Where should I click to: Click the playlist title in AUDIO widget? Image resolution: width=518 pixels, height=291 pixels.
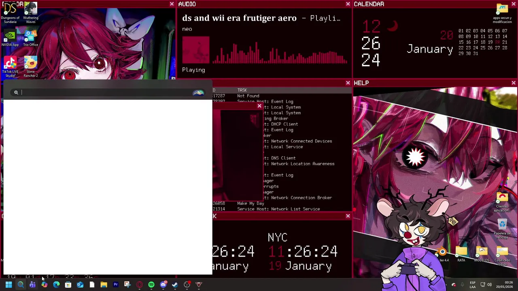[261, 18]
